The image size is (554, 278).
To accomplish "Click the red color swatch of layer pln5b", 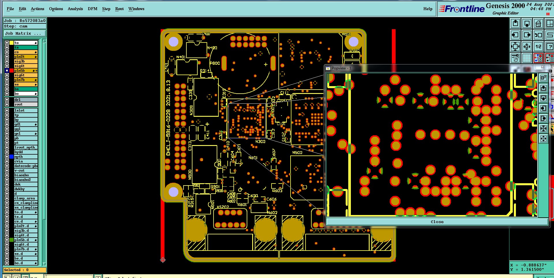I will click(12, 71).
